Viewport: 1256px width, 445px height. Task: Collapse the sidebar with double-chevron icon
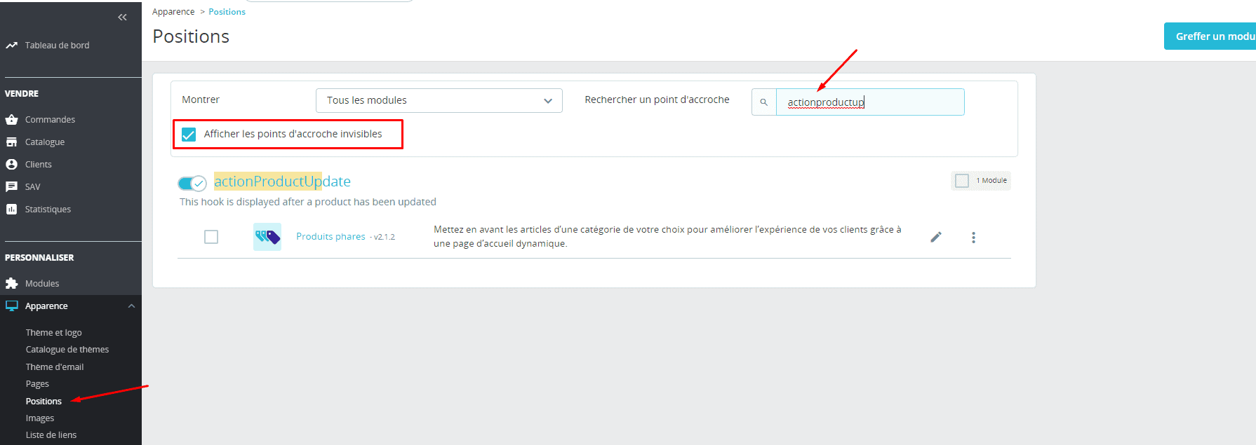coord(122,18)
